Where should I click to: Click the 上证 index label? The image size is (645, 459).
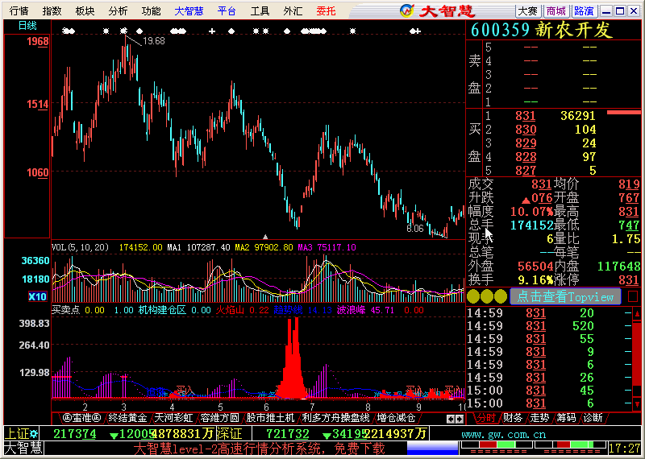[17, 433]
